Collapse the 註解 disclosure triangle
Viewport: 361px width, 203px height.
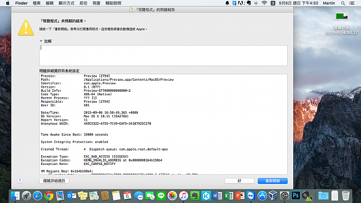41,41
